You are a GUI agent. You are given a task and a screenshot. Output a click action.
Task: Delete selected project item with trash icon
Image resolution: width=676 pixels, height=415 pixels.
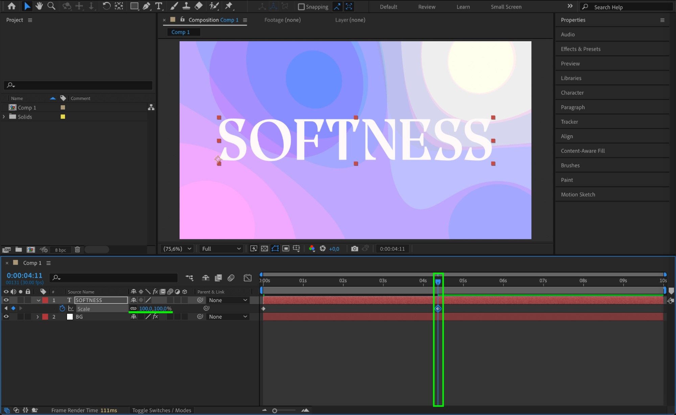click(x=77, y=250)
